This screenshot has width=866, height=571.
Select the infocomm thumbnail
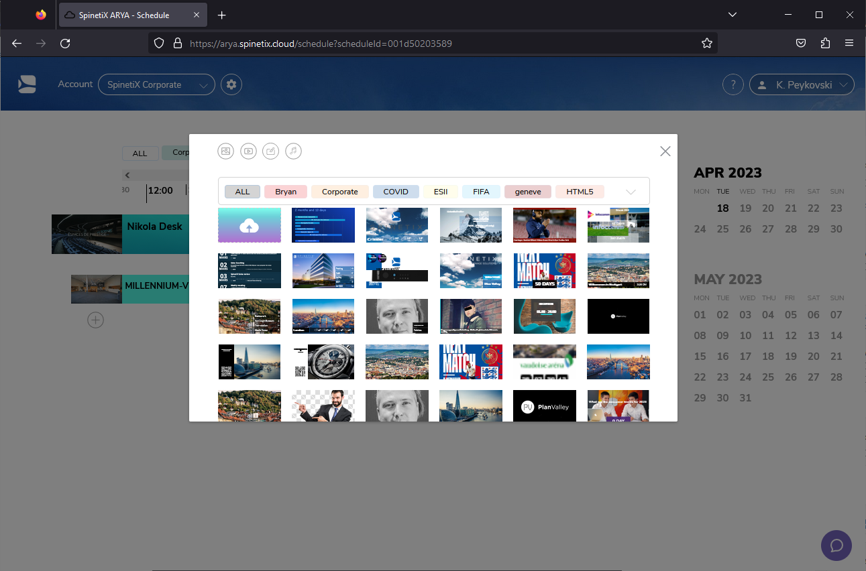(618, 225)
